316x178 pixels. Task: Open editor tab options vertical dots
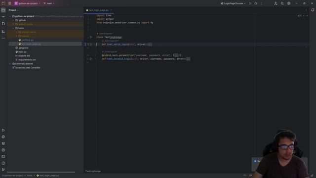[306, 10]
